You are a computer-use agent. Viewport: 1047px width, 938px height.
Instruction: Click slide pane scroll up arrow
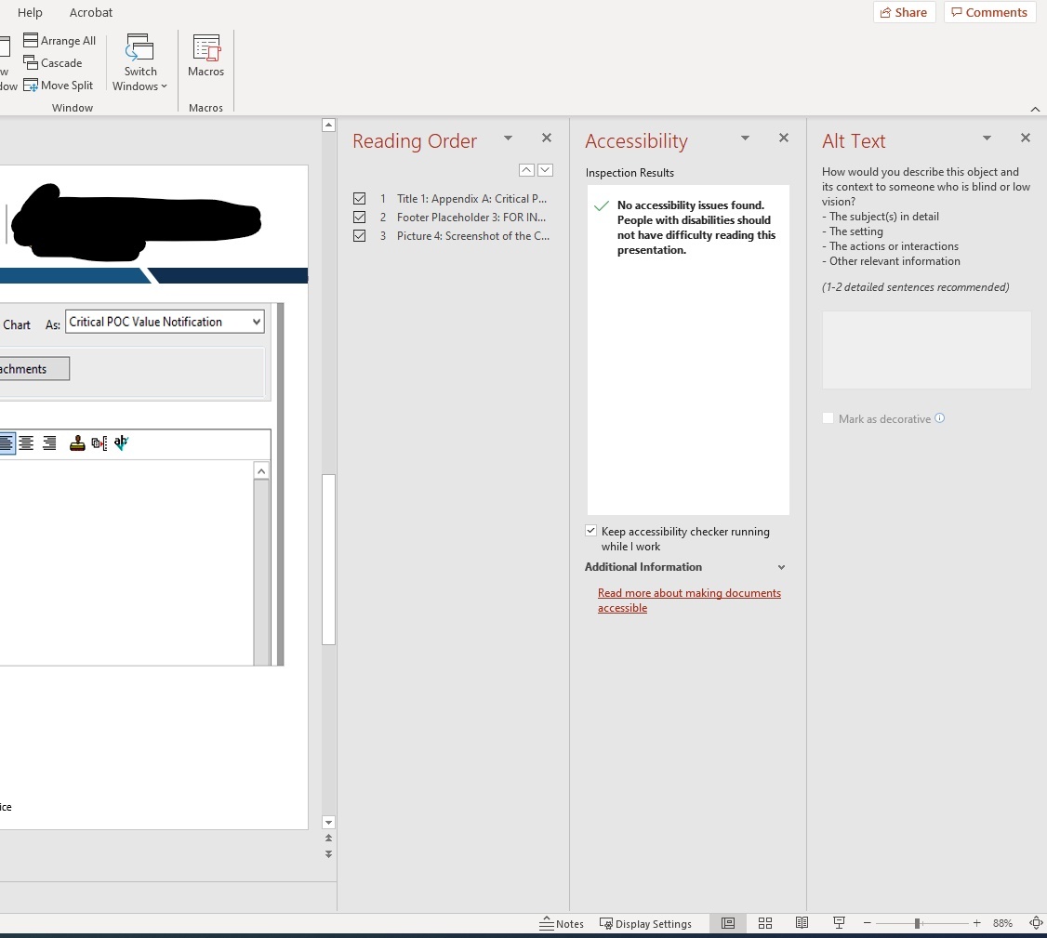tap(328, 125)
